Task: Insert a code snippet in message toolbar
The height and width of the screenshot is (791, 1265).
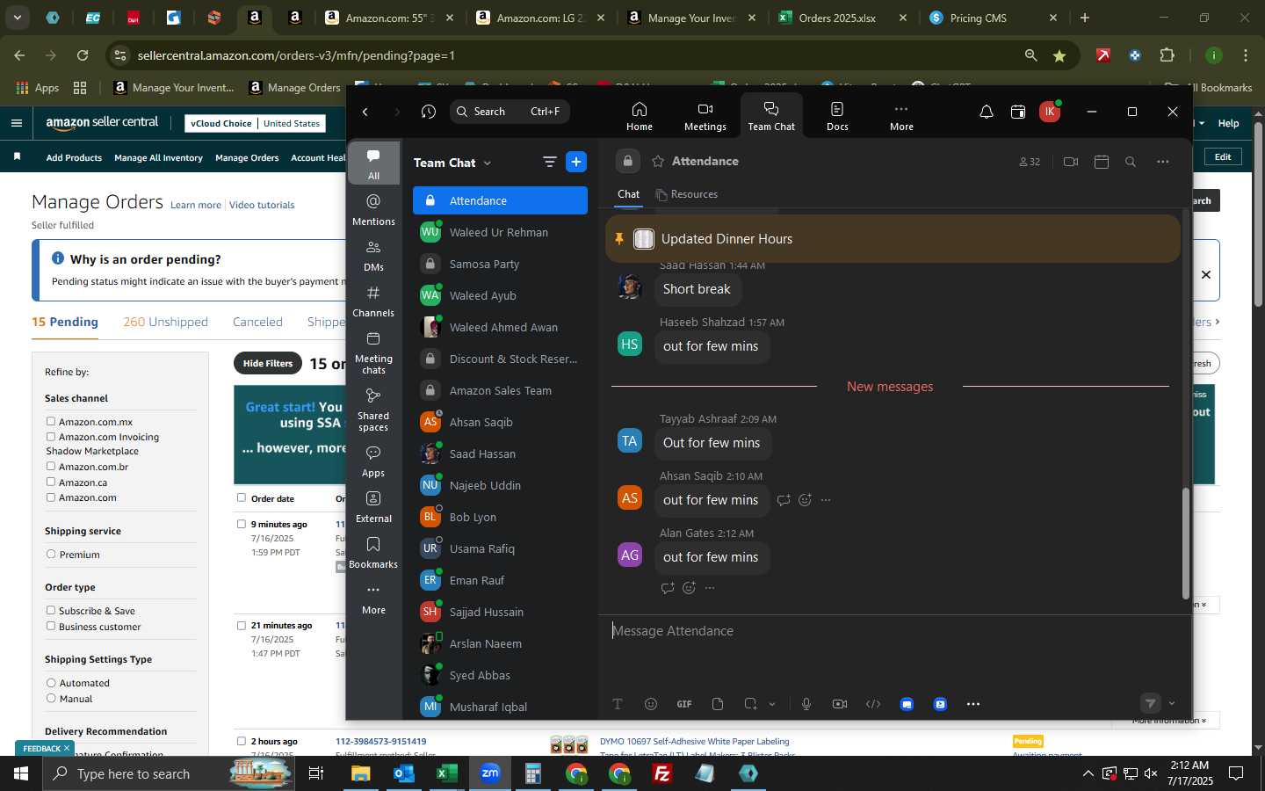Action: click(873, 704)
